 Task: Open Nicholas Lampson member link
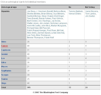pyautogui.click(x=59, y=23)
